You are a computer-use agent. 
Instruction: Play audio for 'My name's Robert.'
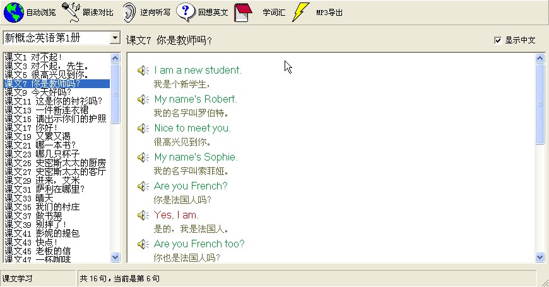[x=143, y=99]
